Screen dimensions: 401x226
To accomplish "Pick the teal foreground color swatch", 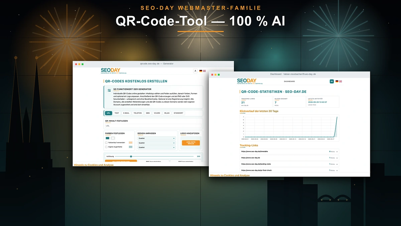I will tap(108, 138).
